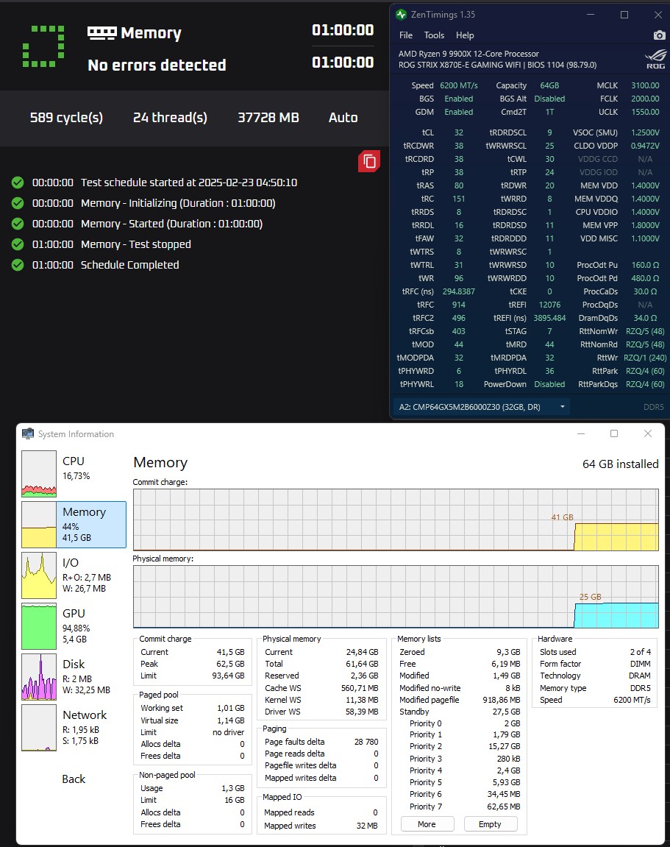
Task: Click the ZenTimings app logo icon
Action: pos(401,15)
